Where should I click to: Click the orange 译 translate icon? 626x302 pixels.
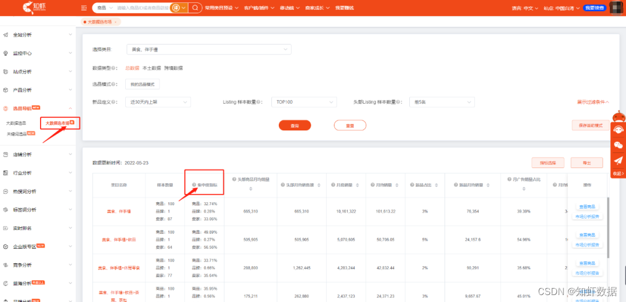tap(175, 8)
